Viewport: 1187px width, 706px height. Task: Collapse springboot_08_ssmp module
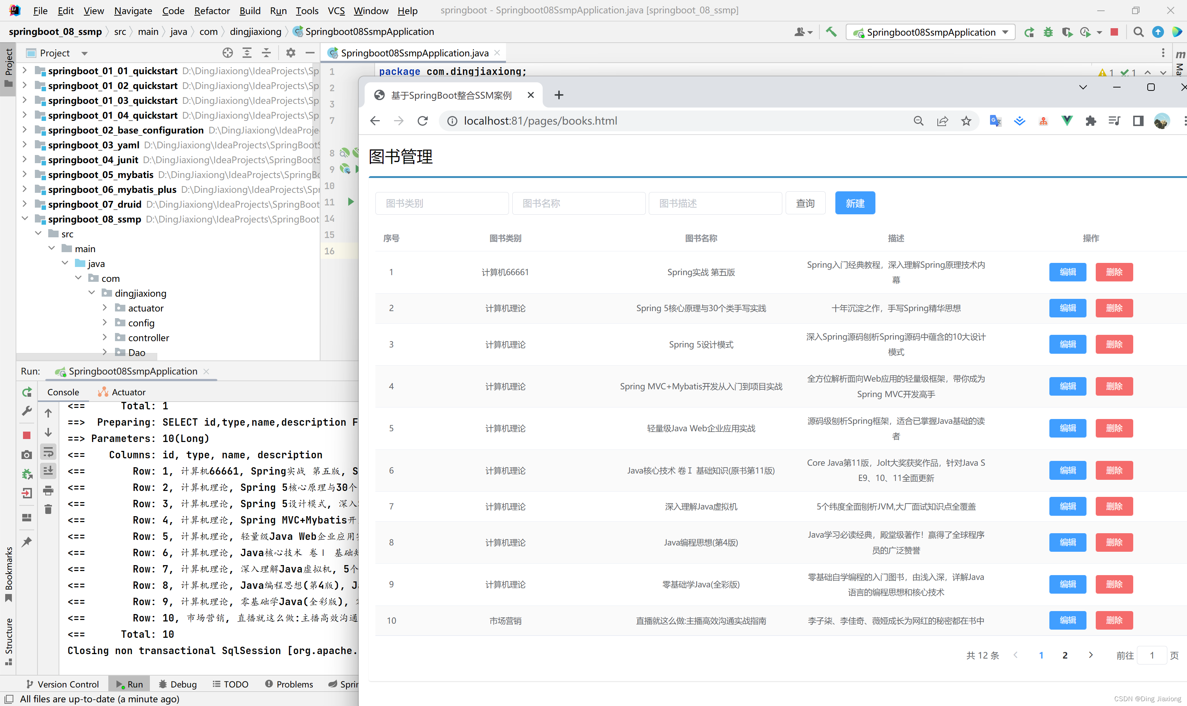[25, 219]
